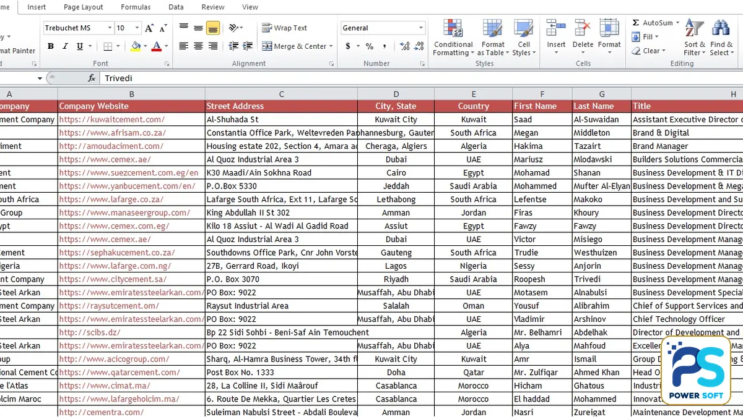Image resolution: width=743 pixels, height=417 pixels.
Task: Turn on Center text alignment
Action: [x=198, y=46]
